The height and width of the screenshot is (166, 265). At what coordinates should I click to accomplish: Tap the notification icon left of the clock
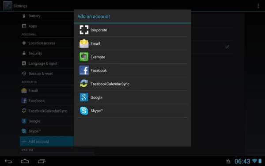228,161
